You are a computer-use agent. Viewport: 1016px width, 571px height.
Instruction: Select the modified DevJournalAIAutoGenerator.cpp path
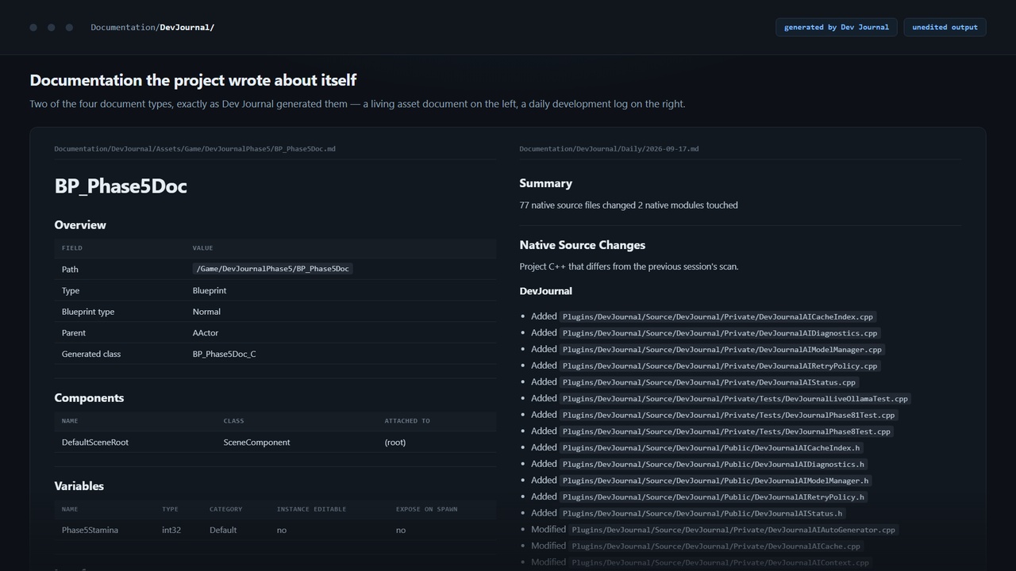pyautogui.click(x=733, y=530)
